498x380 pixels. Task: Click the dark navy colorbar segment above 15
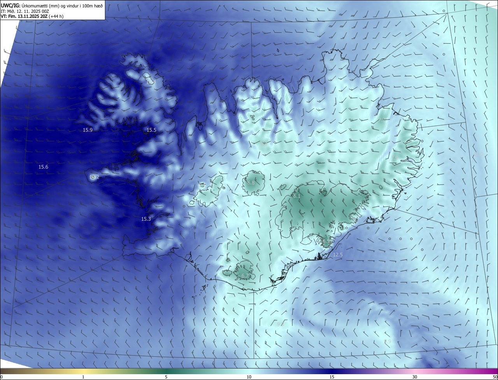tap(332, 371)
